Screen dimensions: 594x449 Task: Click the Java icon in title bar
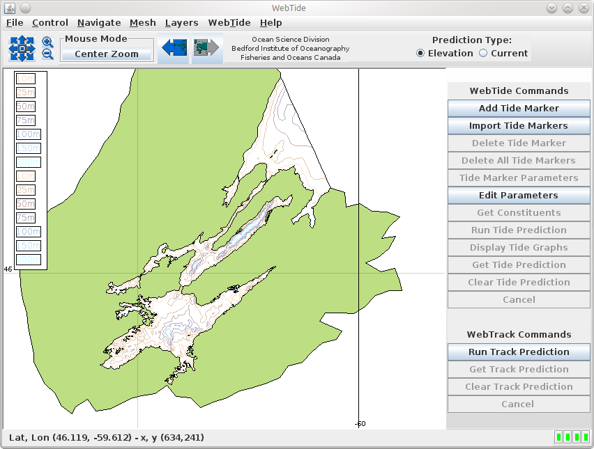9,8
